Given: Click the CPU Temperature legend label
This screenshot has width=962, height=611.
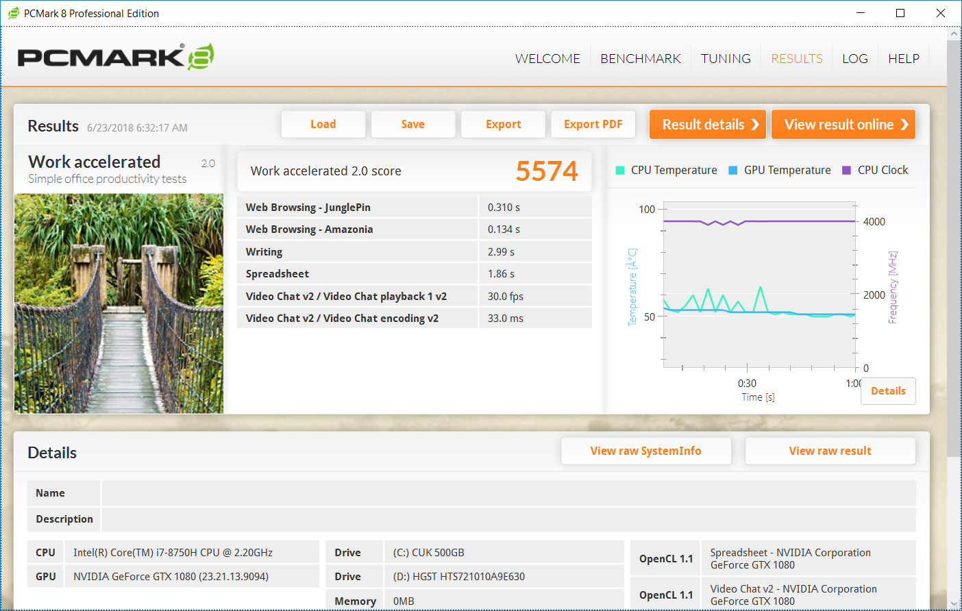Looking at the screenshot, I should [674, 171].
